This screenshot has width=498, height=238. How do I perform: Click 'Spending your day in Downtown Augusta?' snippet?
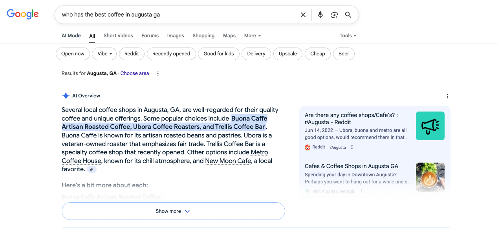(x=351, y=175)
